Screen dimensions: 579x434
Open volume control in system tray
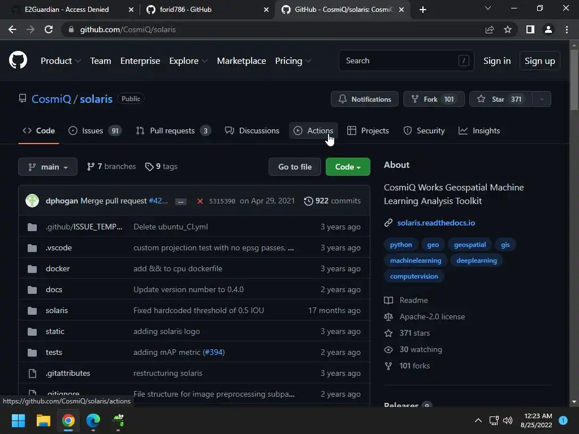point(508,420)
